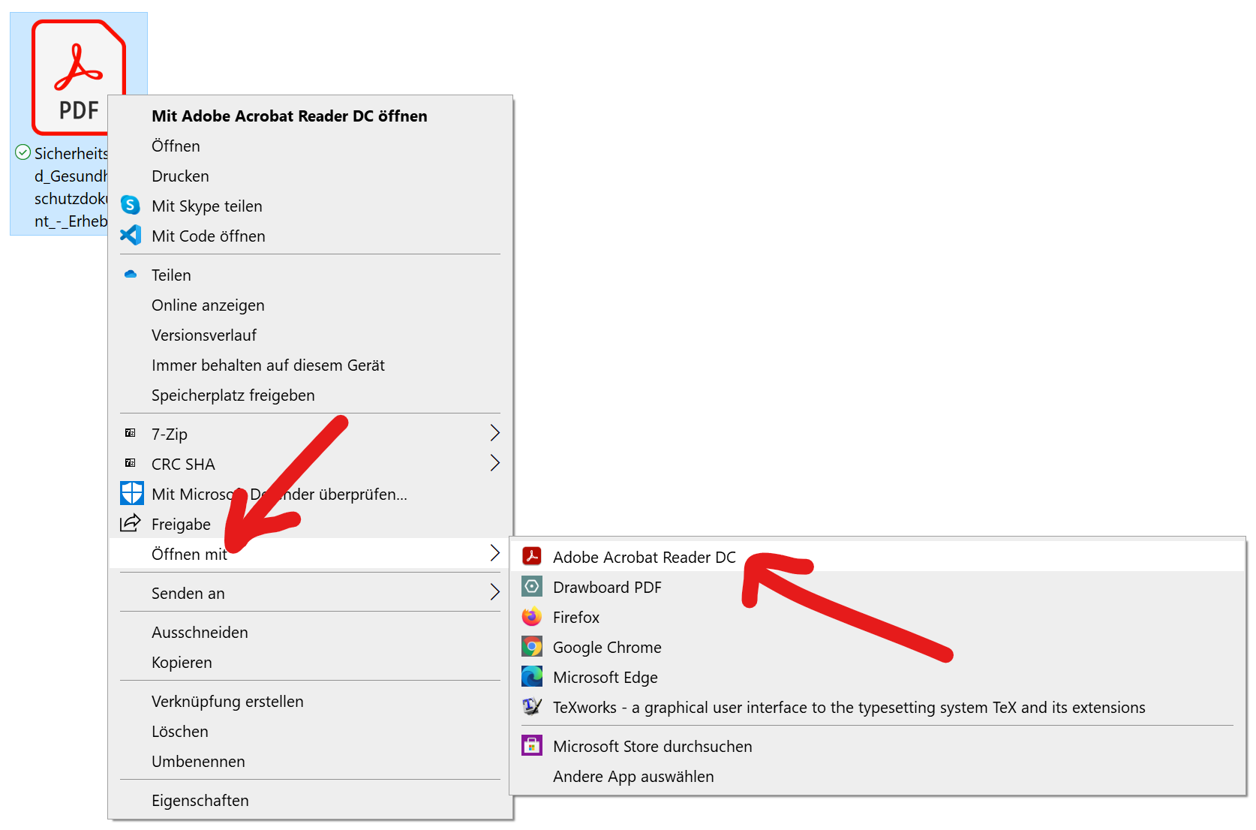Click the PDF file icon on desktop

(78, 77)
